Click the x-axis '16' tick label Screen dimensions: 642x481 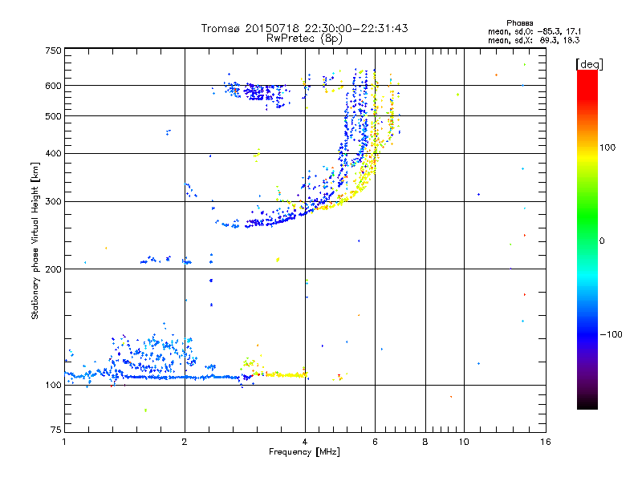(546, 442)
